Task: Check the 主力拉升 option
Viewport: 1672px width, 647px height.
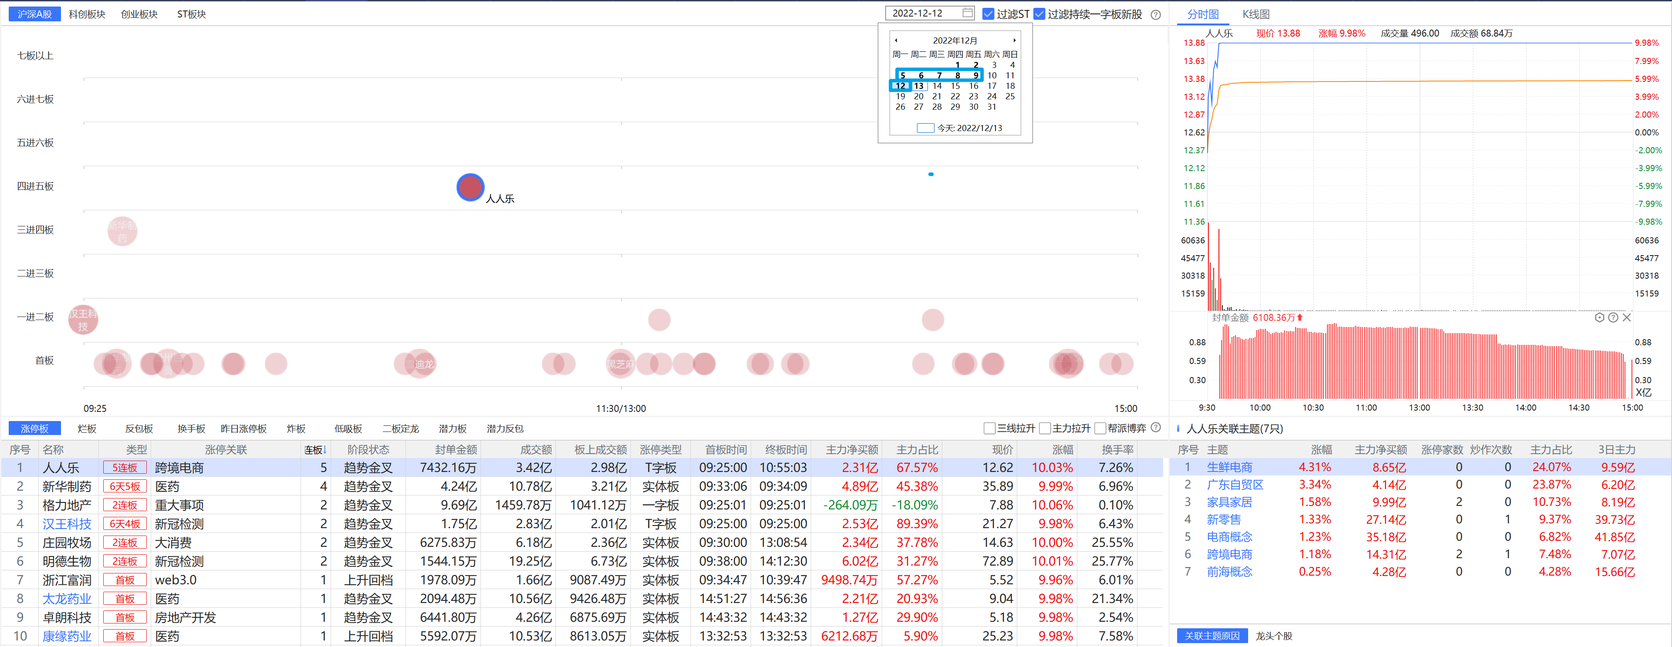Action: click(1044, 428)
